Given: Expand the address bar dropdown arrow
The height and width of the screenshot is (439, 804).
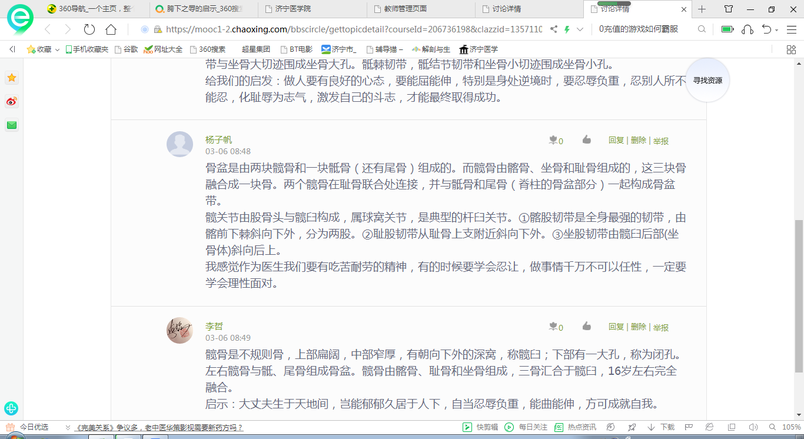Looking at the screenshot, I should (580, 29).
